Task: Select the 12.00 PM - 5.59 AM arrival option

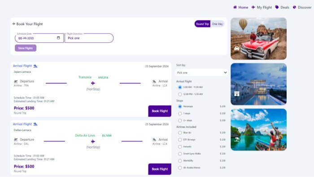Action: [x=180, y=94]
